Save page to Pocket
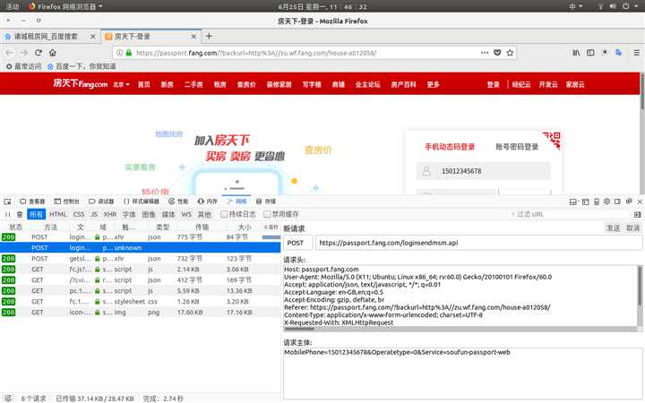 [x=497, y=53]
